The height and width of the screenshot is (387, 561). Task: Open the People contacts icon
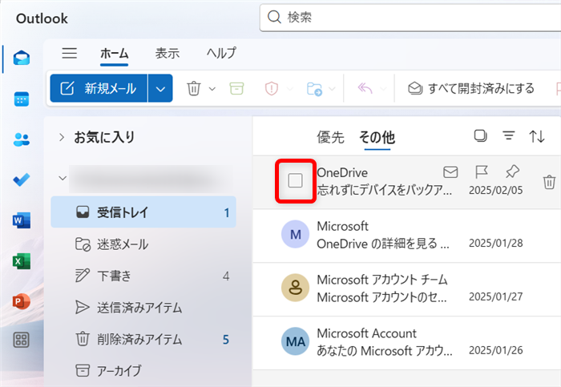[x=22, y=139]
